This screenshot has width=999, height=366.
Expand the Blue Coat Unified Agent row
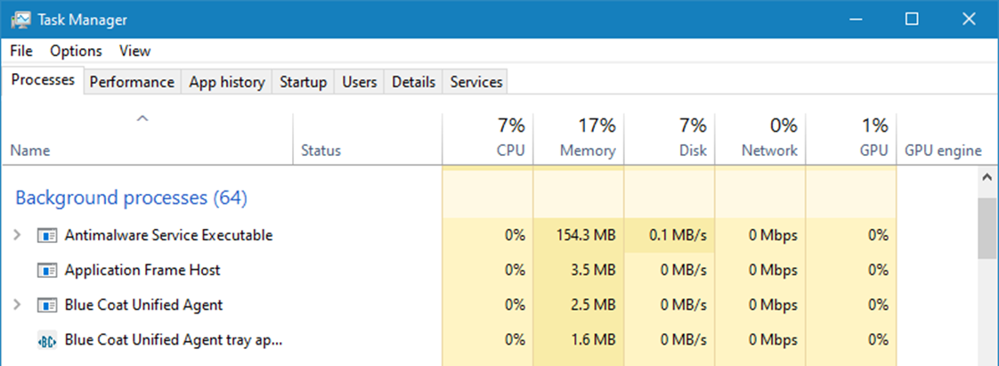[x=18, y=305]
